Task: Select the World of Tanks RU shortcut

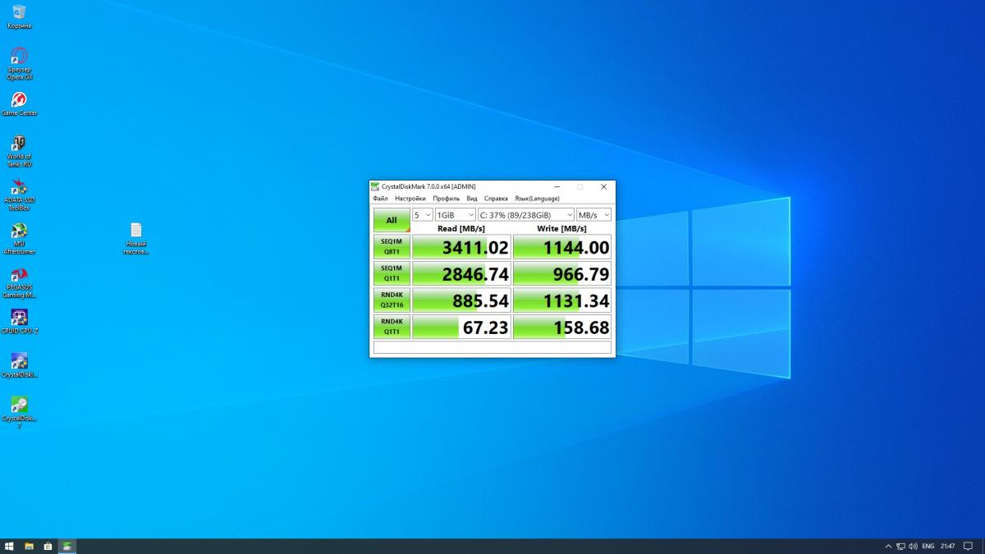Action: point(19,144)
